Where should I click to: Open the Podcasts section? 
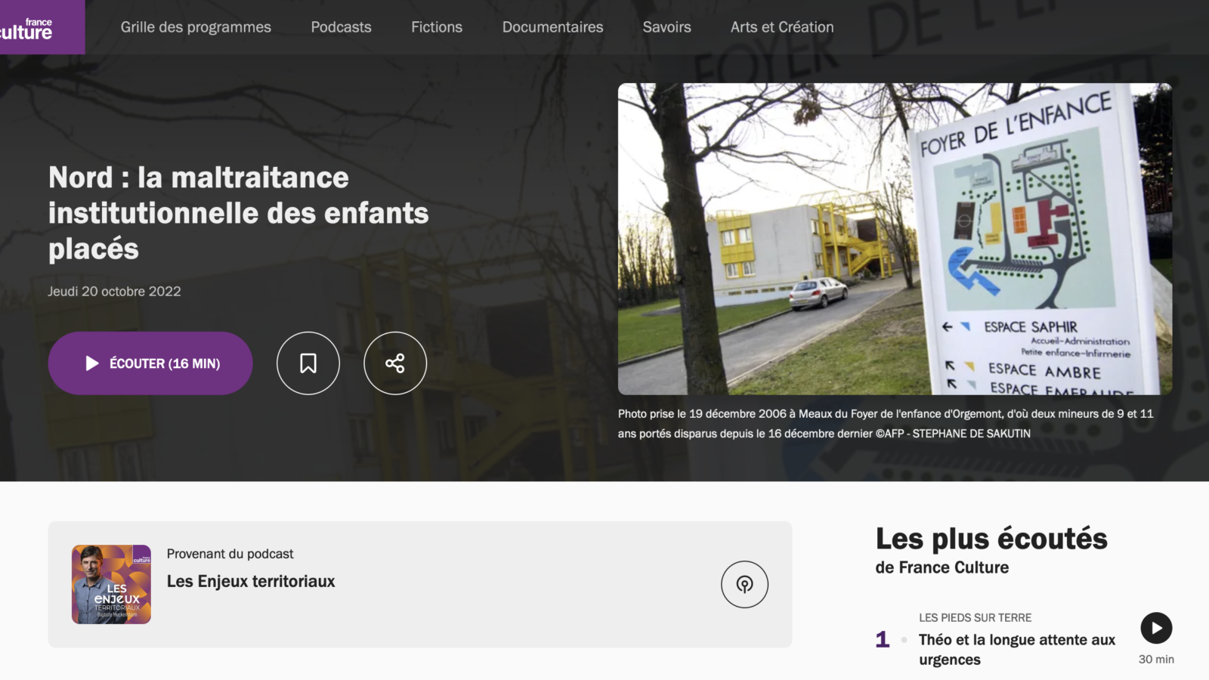coord(341,27)
